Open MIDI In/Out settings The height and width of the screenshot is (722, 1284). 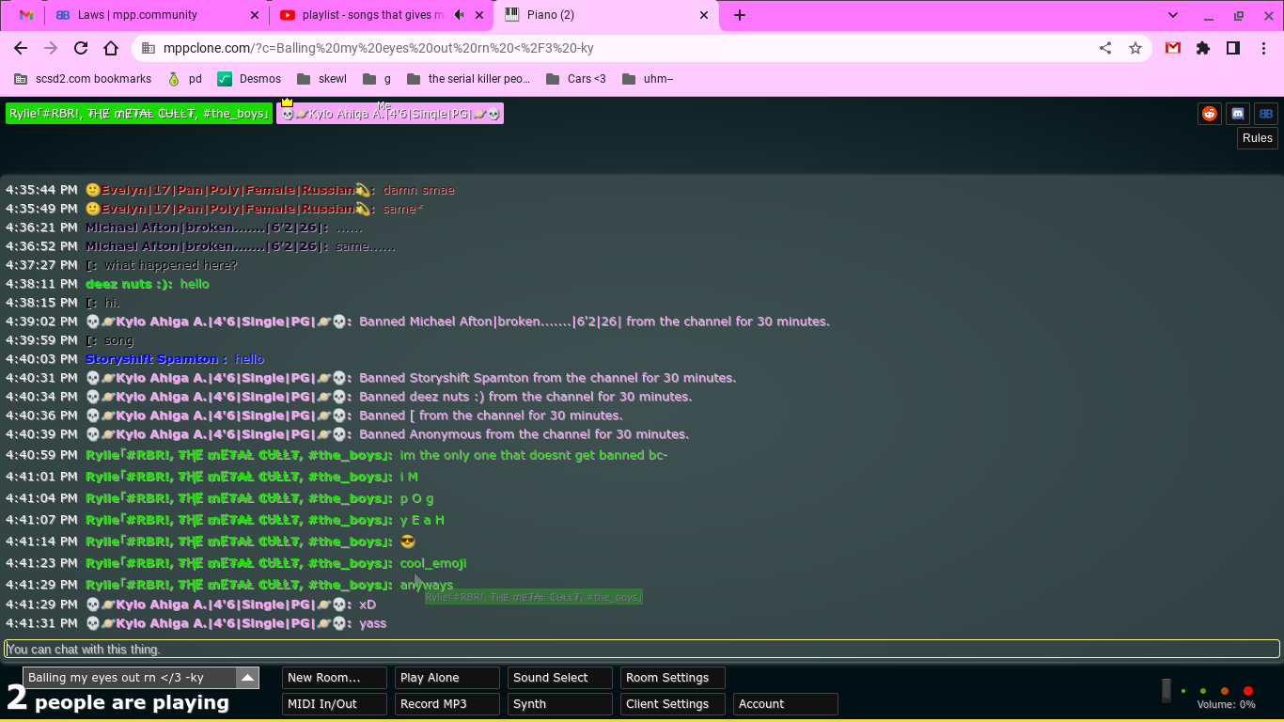tap(335, 704)
